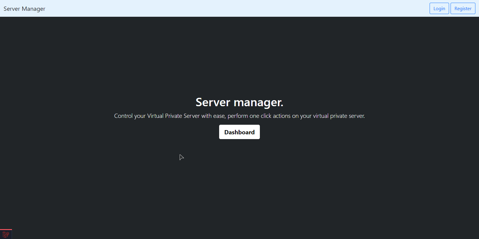Open the Dashboard button
479x239 pixels.
(239, 132)
